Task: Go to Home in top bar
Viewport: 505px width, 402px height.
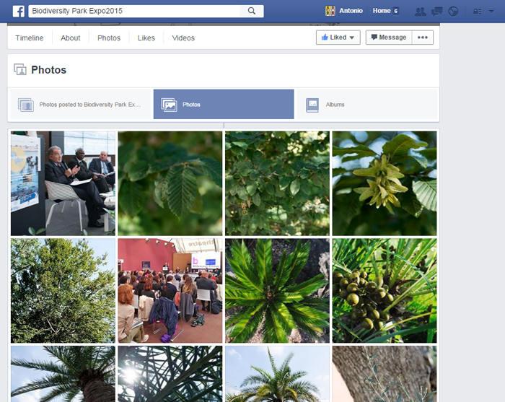Action: 382,11
